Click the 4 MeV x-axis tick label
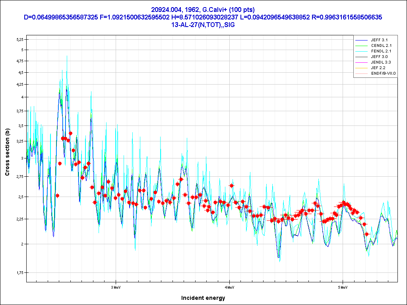 tap(229, 286)
